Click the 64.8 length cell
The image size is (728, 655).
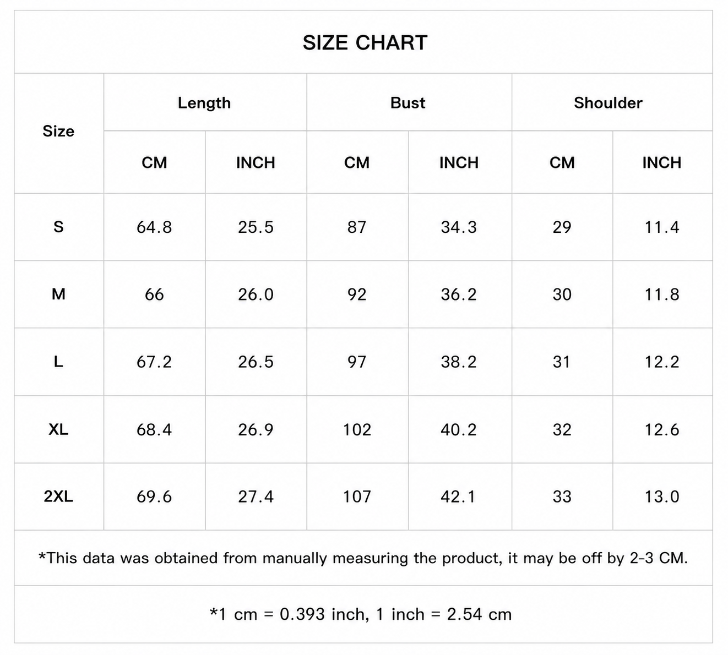coord(154,227)
